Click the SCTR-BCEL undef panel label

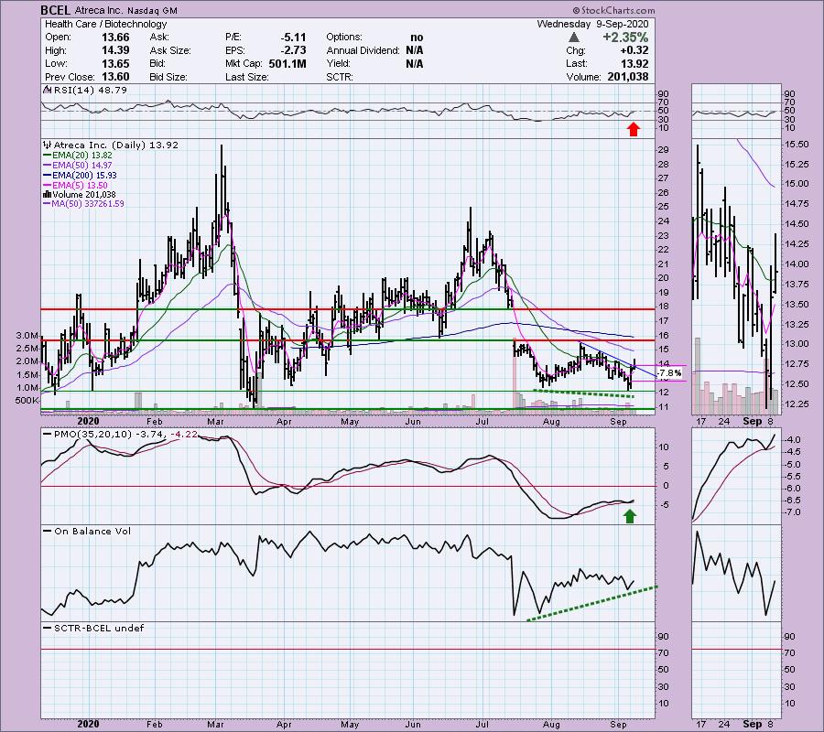99,628
